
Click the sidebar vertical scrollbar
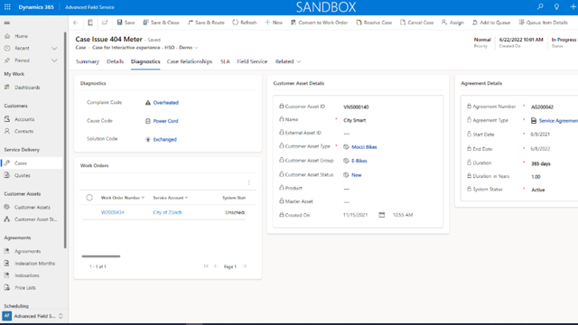click(x=65, y=140)
